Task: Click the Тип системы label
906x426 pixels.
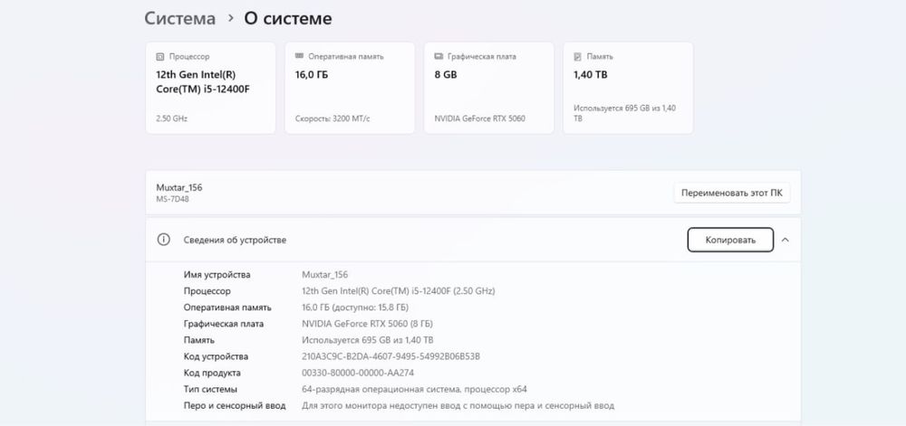Action: point(210,389)
